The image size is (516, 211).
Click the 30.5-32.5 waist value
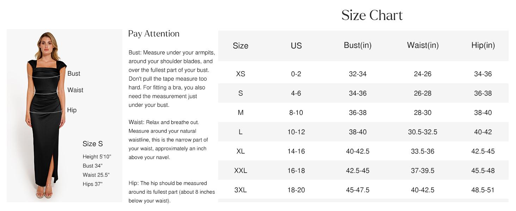(x=423, y=132)
